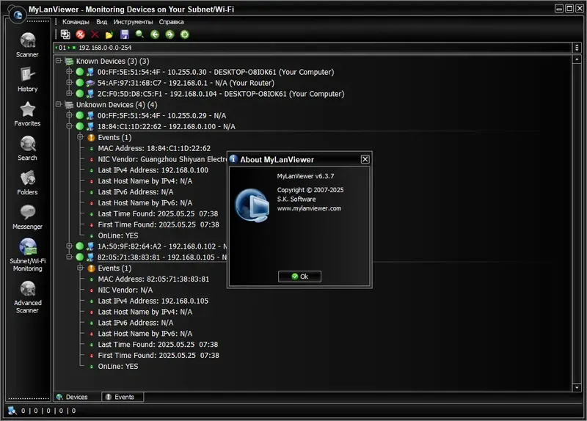Click the start scan toolbar icon
The width and height of the screenshot is (587, 421).
pyautogui.click(x=65, y=34)
